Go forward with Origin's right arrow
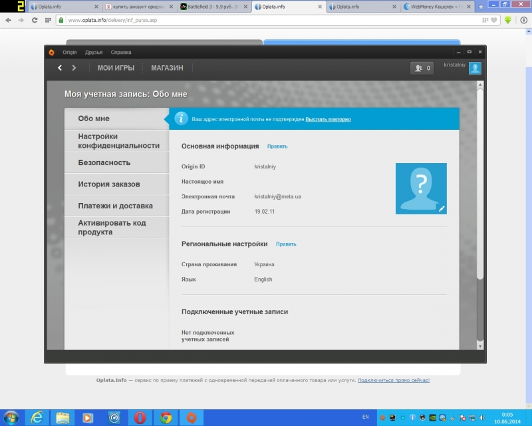 pyautogui.click(x=74, y=68)
